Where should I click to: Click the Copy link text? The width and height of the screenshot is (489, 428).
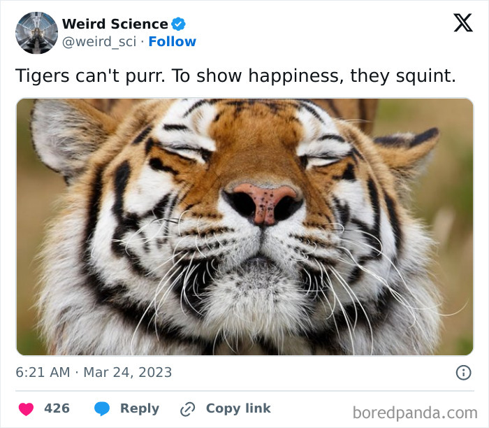(238, 408)
